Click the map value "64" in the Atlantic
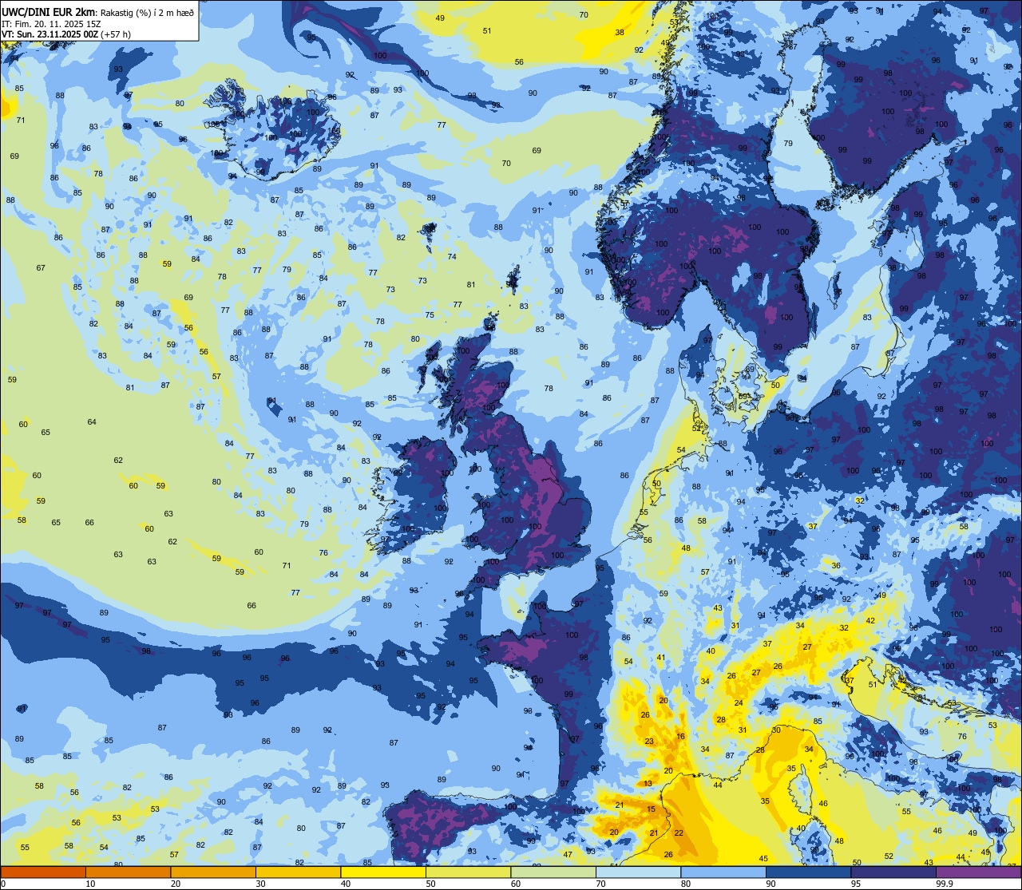The image size is (1022, 890). point(92,421)
